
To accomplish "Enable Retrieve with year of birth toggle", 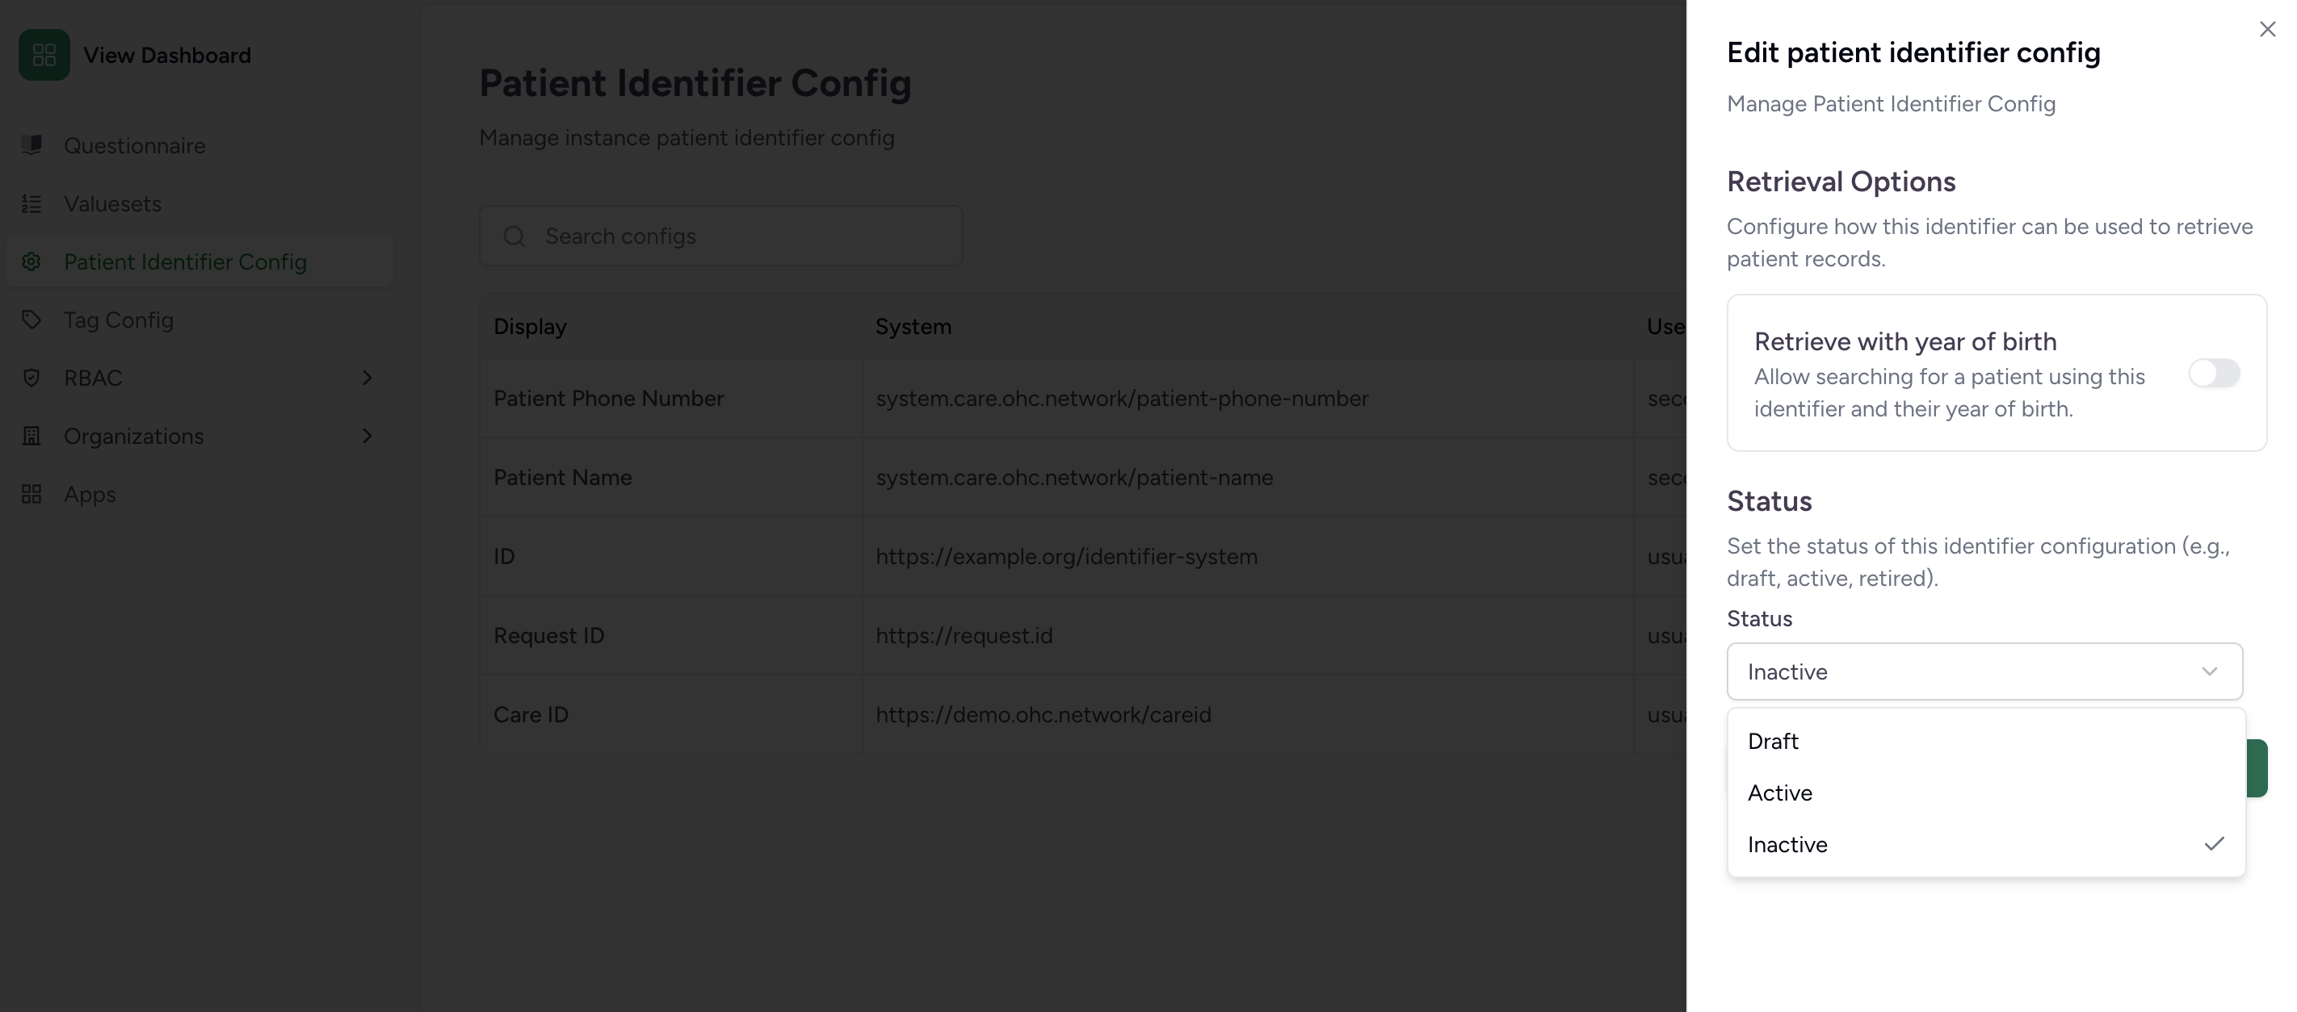I will [x=2215, y=374].
